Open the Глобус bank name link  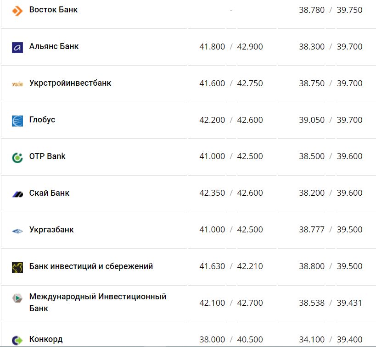pyautogui.click(x=42, y=120)
